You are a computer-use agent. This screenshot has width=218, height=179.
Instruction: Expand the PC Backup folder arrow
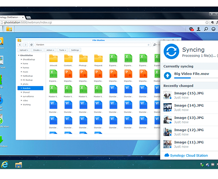[x=21, y=80]
